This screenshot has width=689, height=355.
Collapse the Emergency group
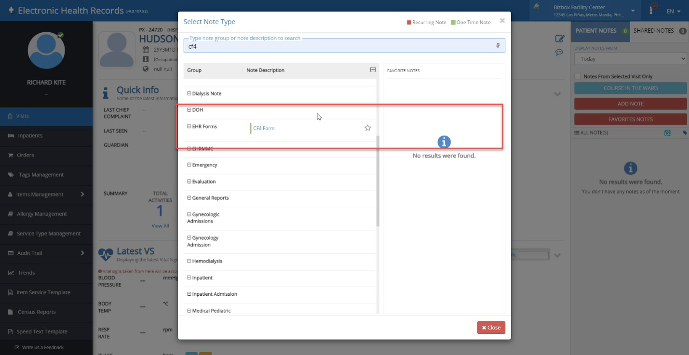click(189, 165)
